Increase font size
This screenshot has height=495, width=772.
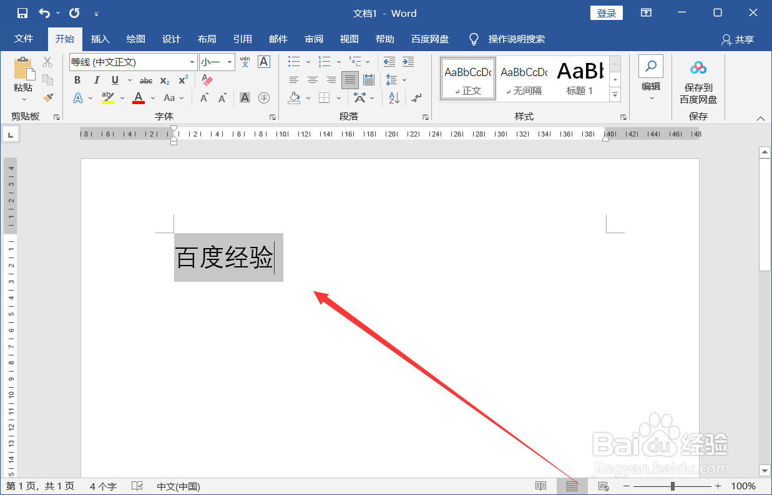(204, 98)
